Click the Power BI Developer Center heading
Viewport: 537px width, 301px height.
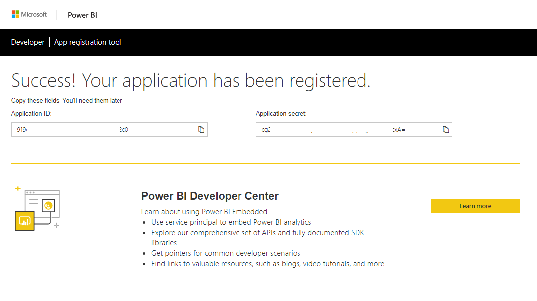pyautogui.click(x=210, y=196)
